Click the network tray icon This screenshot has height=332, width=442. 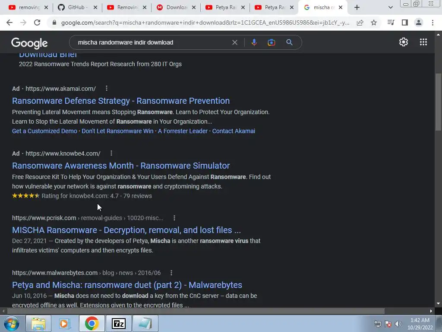pyautogui.click(x=377, y=324)
